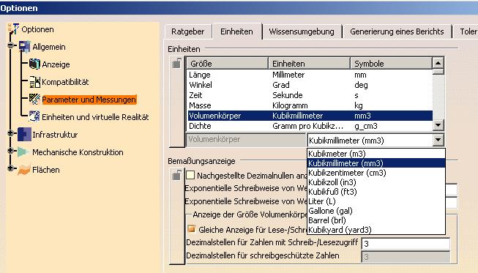Select the Winkel row in units table
Screen dimensions: 478x273
(310, 85)
